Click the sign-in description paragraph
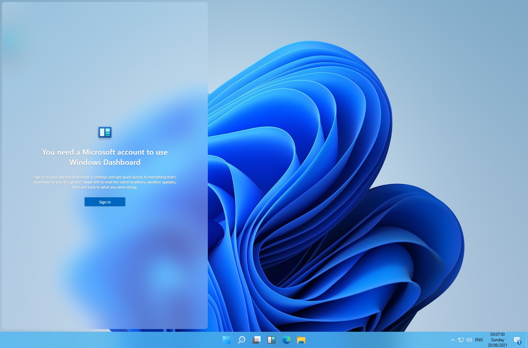The image size is (528, 348). coord(105,182)
